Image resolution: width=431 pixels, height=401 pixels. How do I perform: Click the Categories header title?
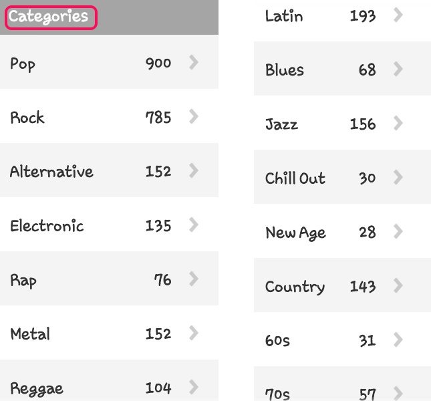(48, 17)
